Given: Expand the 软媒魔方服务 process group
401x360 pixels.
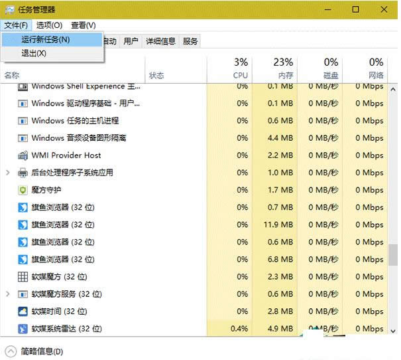Looking at the screenshot, I should pyautogui.click(x=8, y=294).
